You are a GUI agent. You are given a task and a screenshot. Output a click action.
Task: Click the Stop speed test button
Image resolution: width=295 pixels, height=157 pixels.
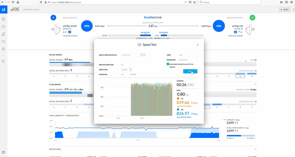click(190, 71)
